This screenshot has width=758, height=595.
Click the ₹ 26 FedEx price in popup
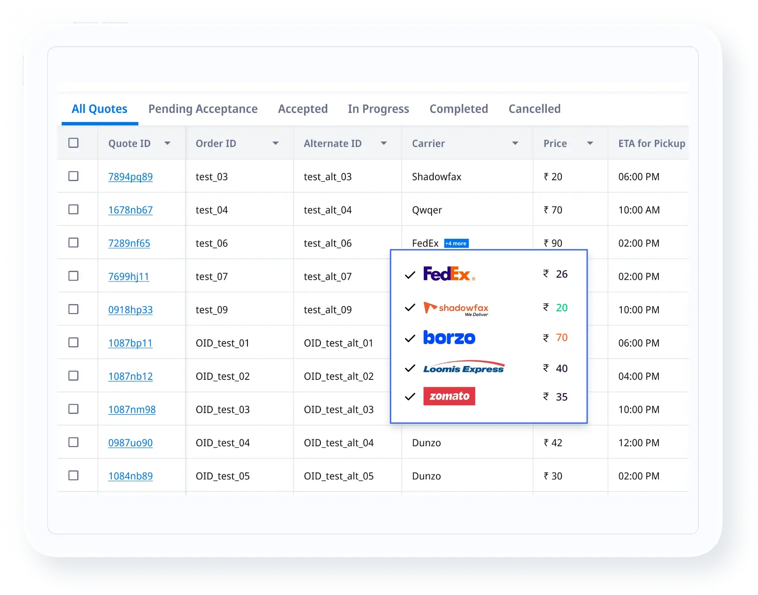[x=555, y=274]
